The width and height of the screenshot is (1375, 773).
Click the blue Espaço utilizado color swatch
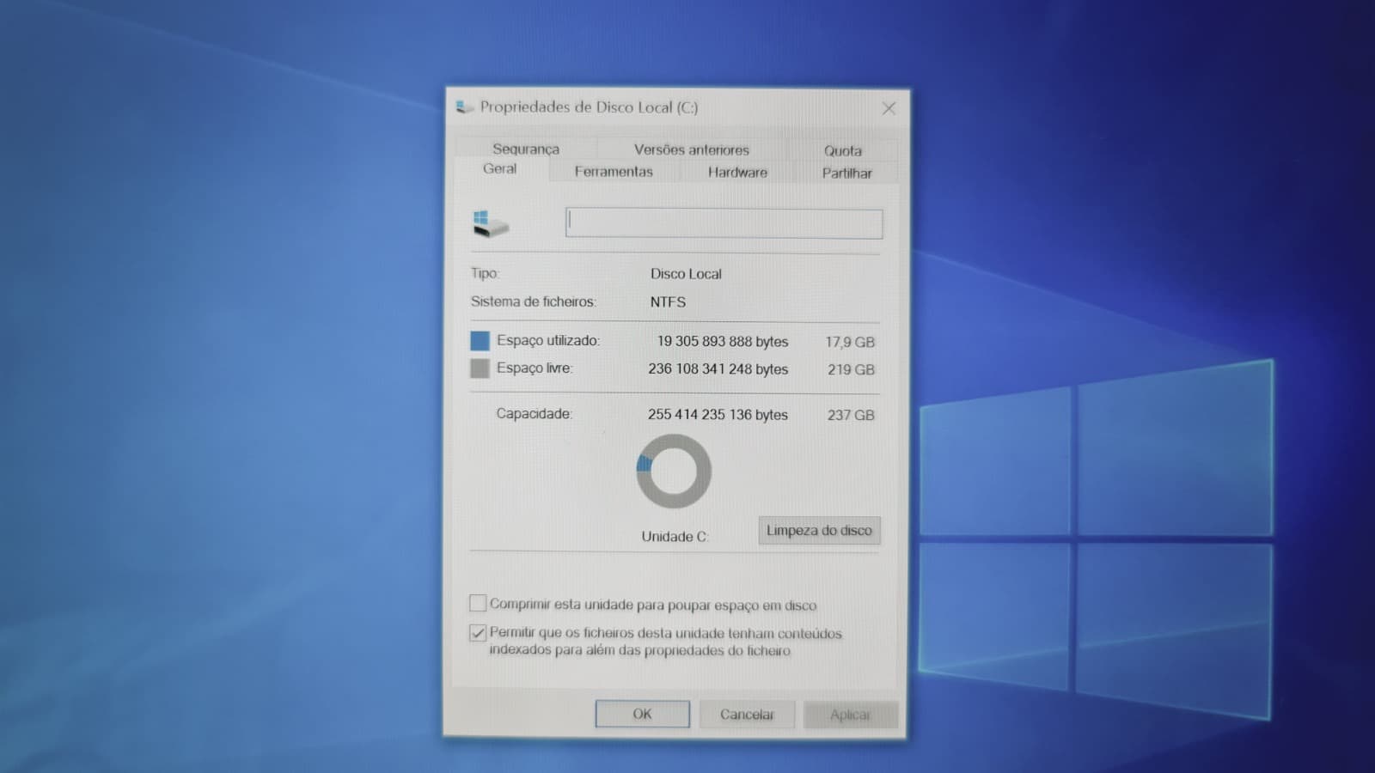(x=480, y=340)
